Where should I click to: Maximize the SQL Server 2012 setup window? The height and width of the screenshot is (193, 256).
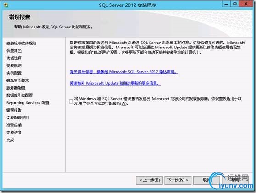click(235, 4)
